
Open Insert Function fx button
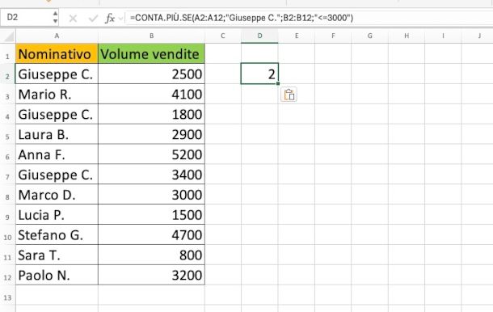[109, 19]
